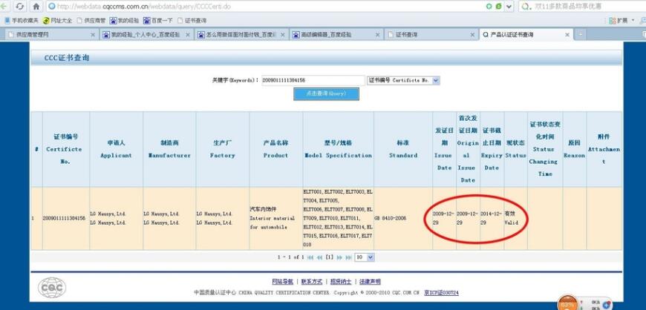
Task: Go to the browser home page icon
Action: pos(36,7)
